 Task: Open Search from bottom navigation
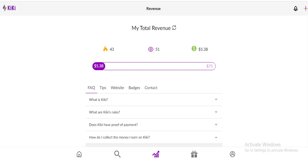click(x=117, y=154)
